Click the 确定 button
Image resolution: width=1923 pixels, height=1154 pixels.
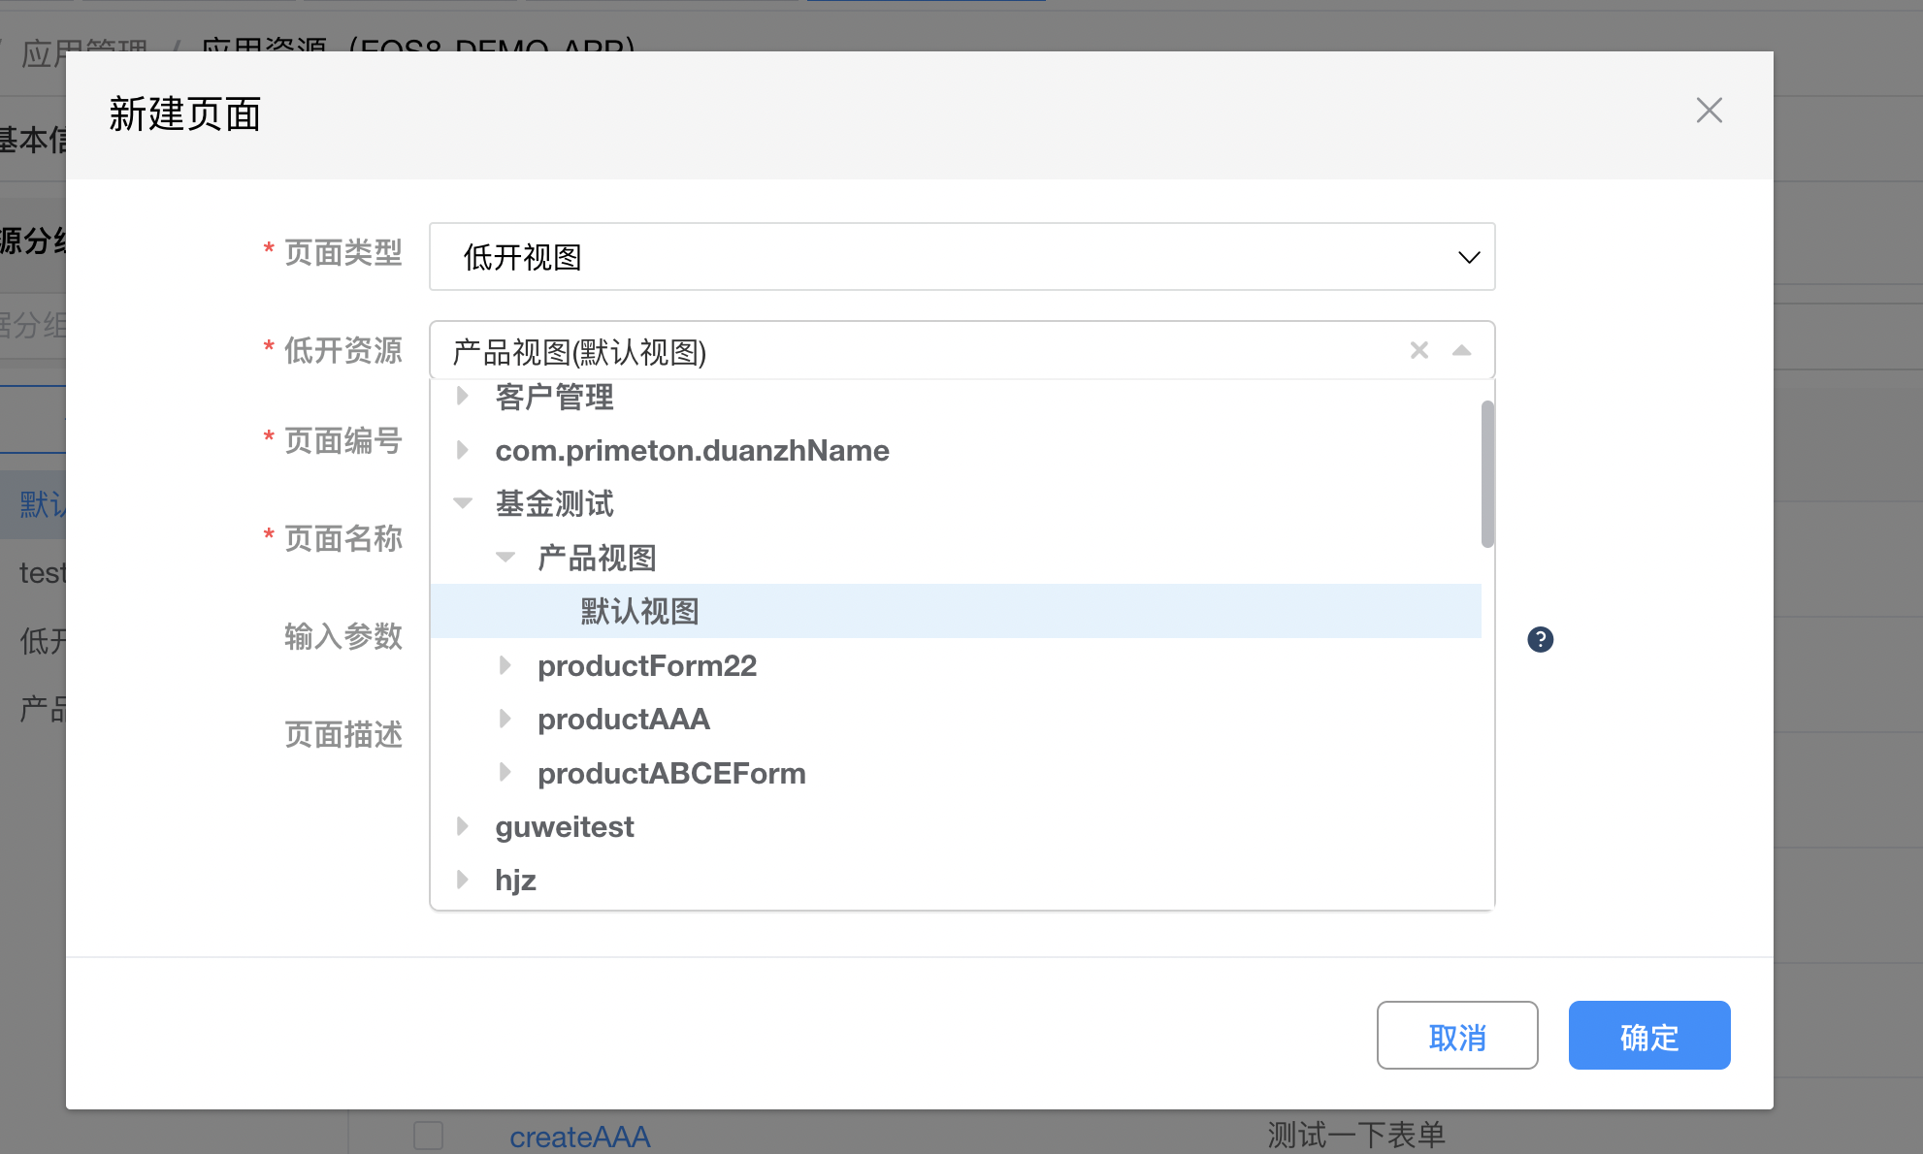(1648, 1036)
